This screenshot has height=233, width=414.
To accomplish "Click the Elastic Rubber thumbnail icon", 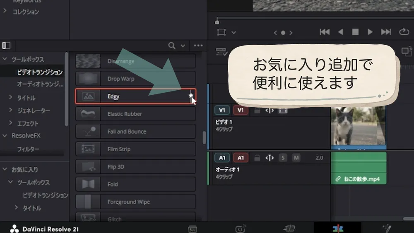I will click(x=88, y=114).
